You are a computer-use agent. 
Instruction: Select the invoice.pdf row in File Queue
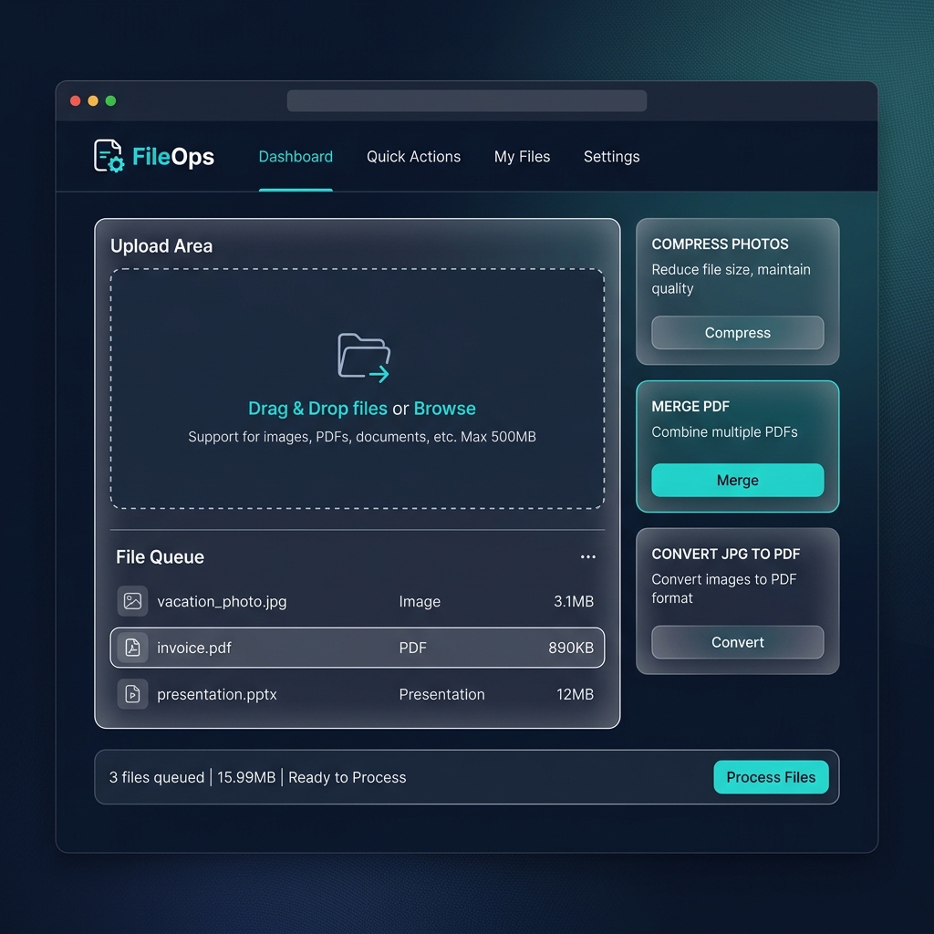pos(358,648)
